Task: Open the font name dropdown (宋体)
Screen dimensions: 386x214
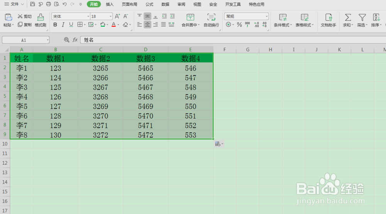Action: [88, 17]
